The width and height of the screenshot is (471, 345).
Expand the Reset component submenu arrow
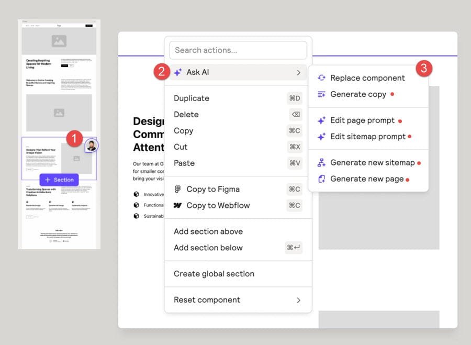click(x=298, y=300)
